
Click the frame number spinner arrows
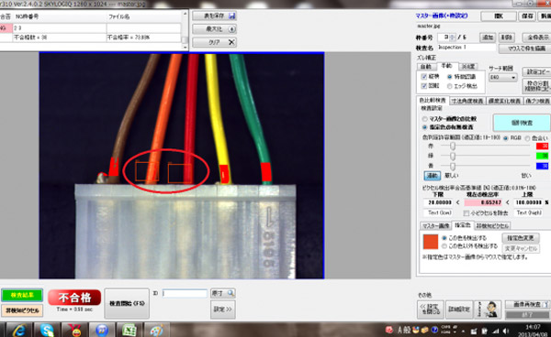[452, 38]
